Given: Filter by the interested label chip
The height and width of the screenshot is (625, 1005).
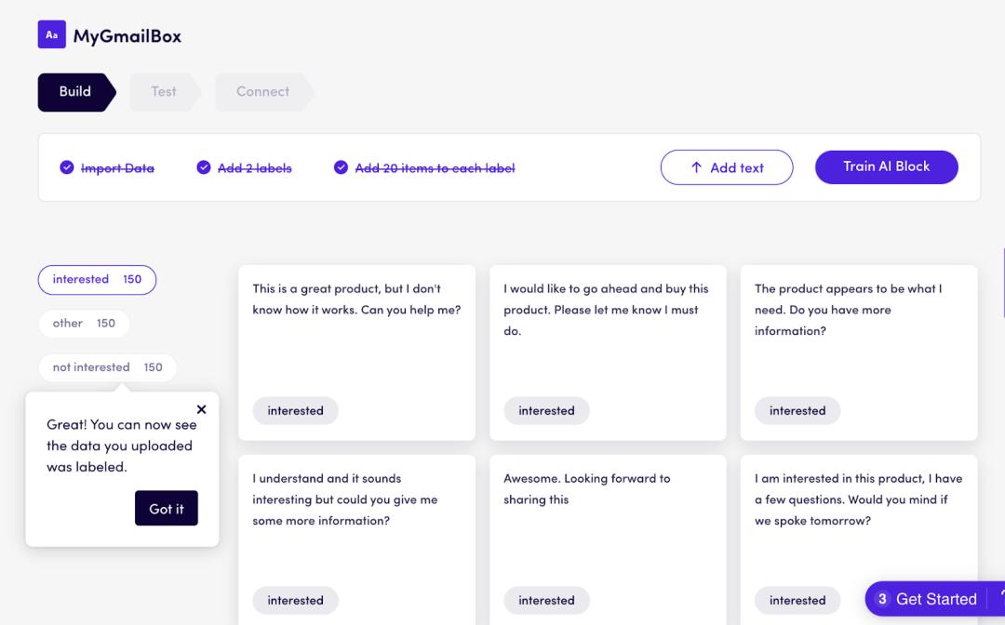Looking at the screenshot, I should pos(97,280).
